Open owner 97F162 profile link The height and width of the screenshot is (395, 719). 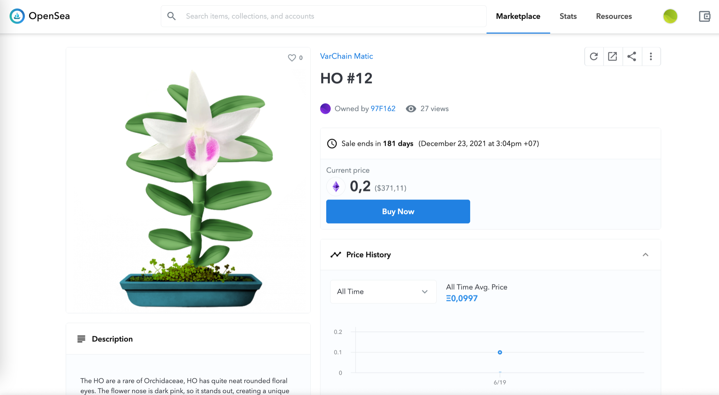pos(383,109)
